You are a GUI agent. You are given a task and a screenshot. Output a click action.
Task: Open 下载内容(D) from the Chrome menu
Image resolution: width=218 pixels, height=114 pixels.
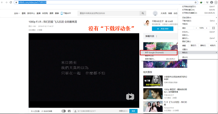(198, 21)
